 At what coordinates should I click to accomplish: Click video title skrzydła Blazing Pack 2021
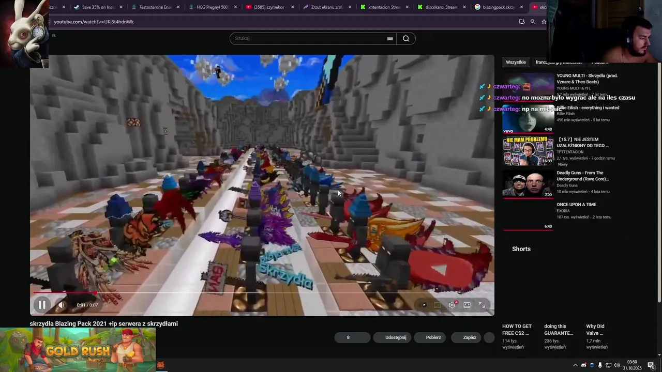click(x=104, y=324)
